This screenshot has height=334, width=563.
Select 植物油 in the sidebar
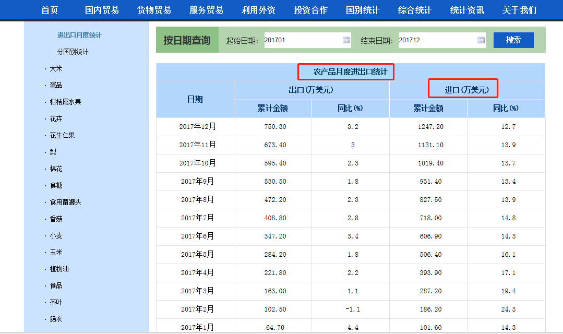point(59,269)
